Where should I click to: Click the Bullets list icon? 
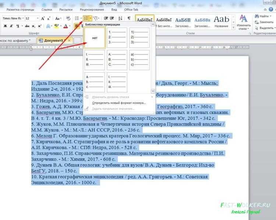coord(77,18)
